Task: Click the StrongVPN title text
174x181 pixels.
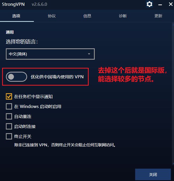Action: pyautogui.click(x=13, y=4)
